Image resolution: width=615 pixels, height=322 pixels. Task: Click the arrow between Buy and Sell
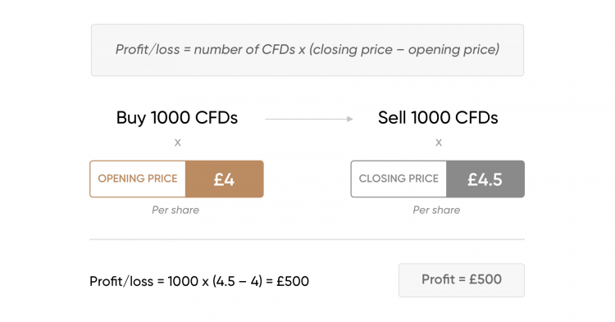tap(309, 119)
